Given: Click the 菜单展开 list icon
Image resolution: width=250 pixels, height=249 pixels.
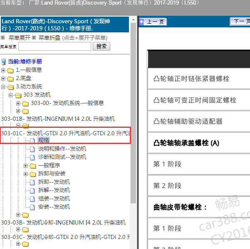Looking at the screenshot, I should tap(3, 38).
